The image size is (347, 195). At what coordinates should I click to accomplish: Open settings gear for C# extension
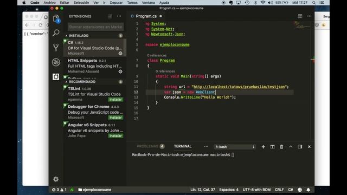(x=120, y=53)
